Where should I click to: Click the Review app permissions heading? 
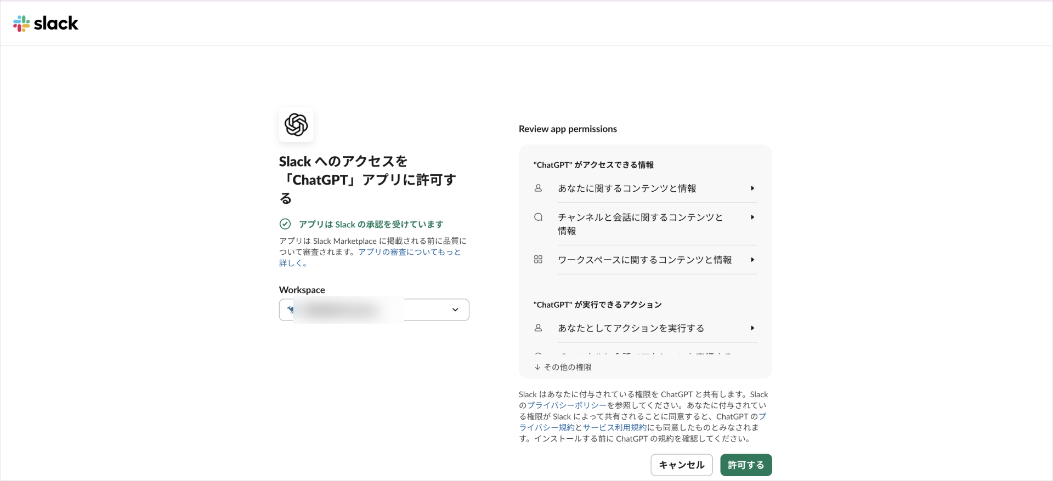[568, 129]
